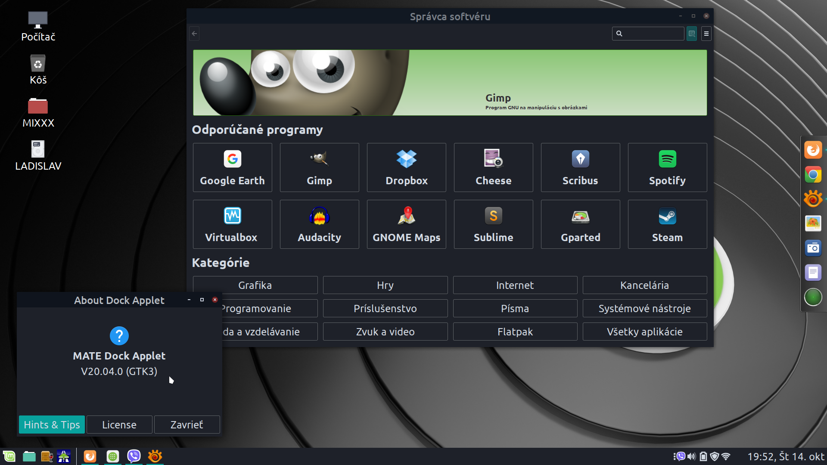The image size is (827, 465).
Task: Open the Google Earth app tile
Action: pyautogui.click(x=232, y=167)
